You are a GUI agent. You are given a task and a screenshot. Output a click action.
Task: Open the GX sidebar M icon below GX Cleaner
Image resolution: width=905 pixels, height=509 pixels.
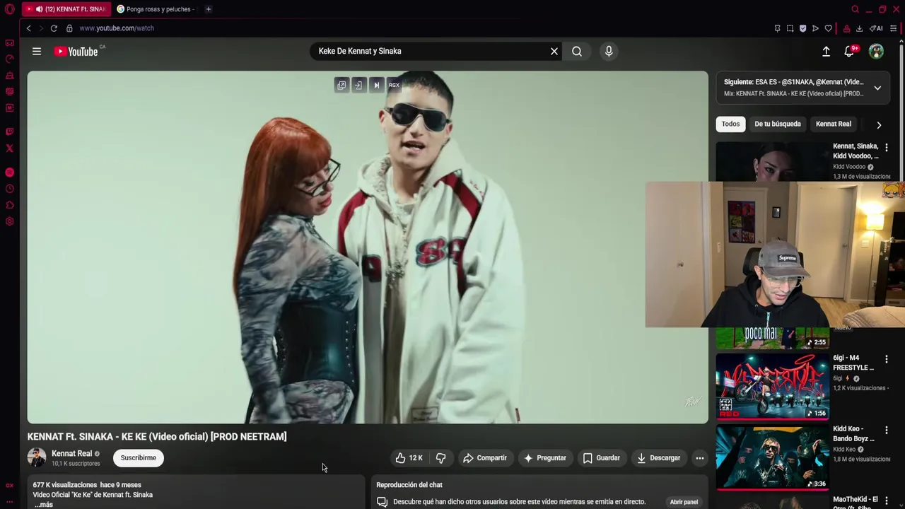click(9, 108)
